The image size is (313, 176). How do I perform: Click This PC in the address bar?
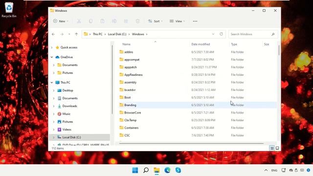tap(97, 34)
